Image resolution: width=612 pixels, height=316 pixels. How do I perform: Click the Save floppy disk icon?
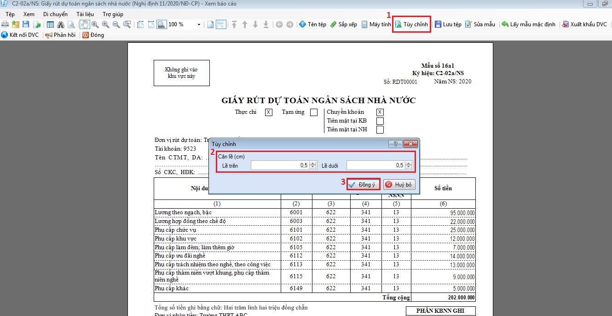click(26, 24)
